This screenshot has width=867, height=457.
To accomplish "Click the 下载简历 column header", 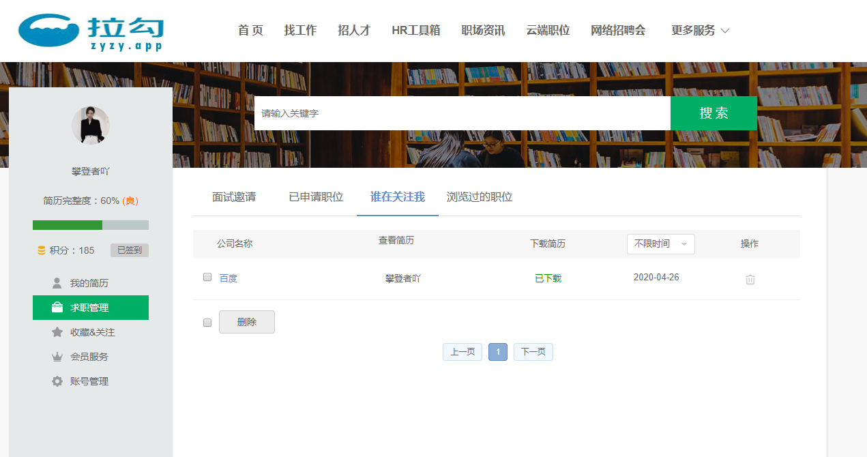I will tap(548, 244).
